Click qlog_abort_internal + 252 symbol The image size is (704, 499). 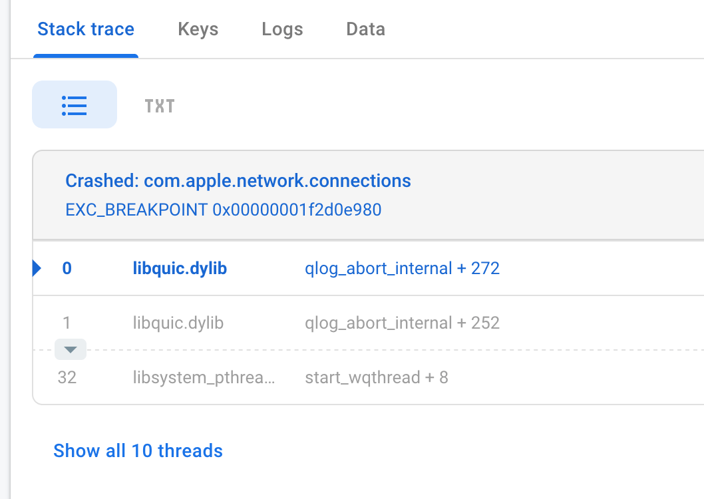403,323
